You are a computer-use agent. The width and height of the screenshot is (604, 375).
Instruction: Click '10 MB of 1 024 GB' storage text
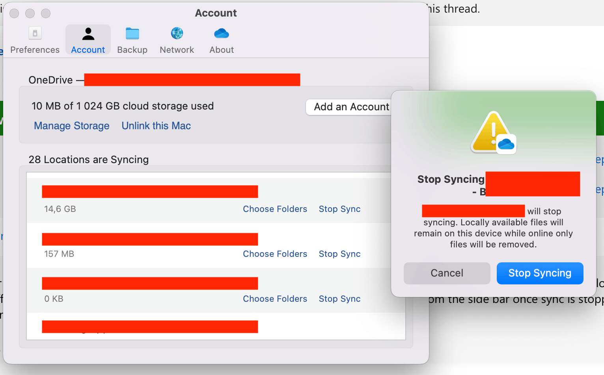click(x=123, y=106)
